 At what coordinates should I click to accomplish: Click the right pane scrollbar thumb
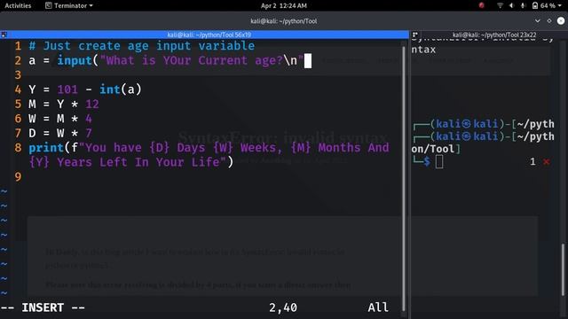563,269
